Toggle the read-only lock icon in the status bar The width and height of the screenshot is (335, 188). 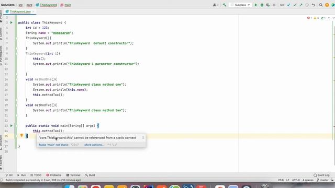tap(332, 180)
